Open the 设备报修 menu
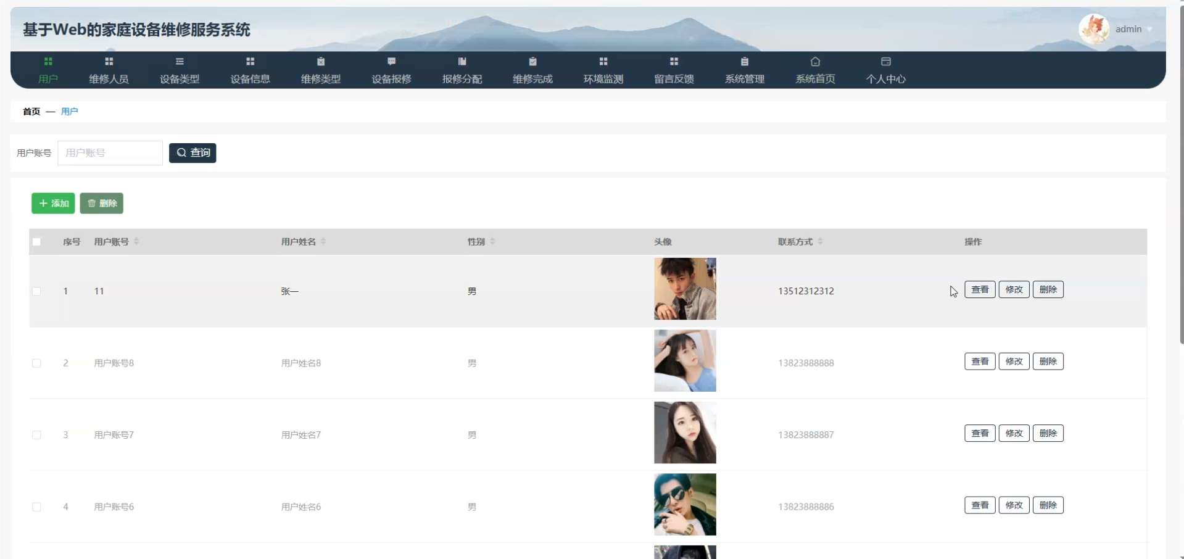The height and width of the screenshot is (559, 1184). tap(391, 79)
